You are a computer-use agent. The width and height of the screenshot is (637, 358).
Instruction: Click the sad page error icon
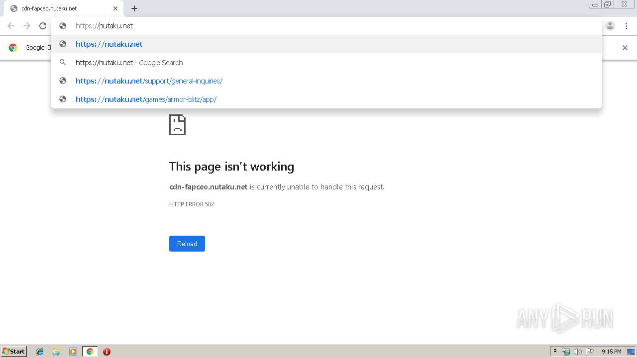click(177, 125)
